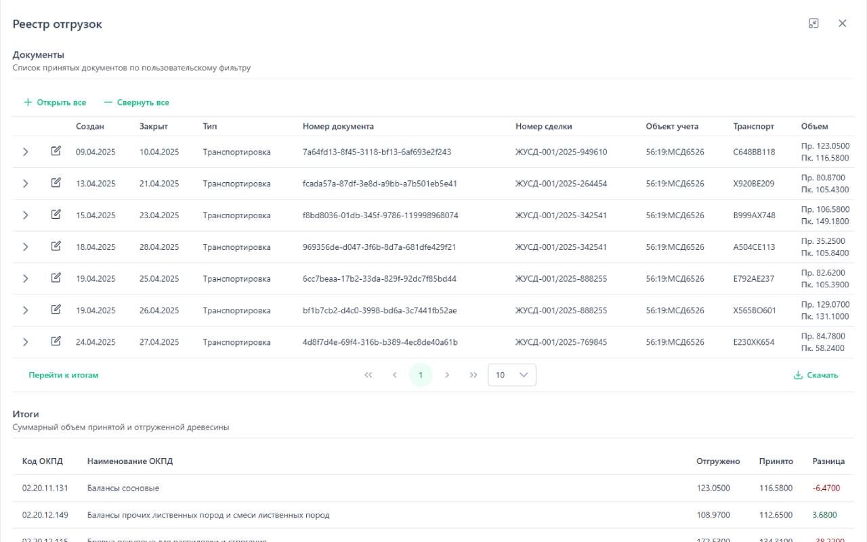Image resolution: width=867 pixels, height=542 pixels.
Task: Click 'Свернуть все' to collapse all rows
Action: (136, 102)
